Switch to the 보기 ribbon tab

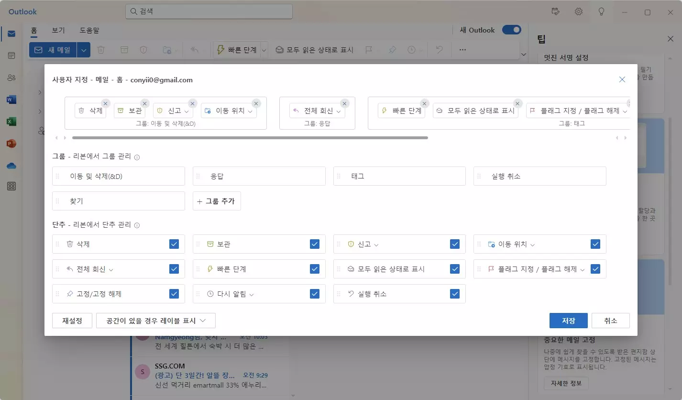click(58, 30)
